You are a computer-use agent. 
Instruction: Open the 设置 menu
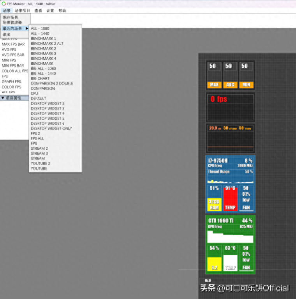(50, 11)
